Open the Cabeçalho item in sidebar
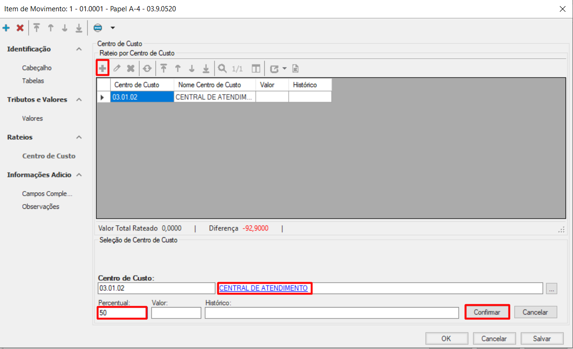573x349 pixels. [37, 68]
